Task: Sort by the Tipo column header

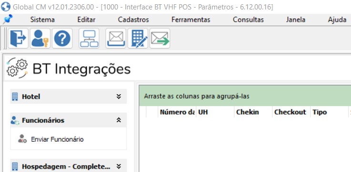Action: click(x=330, y=112)
